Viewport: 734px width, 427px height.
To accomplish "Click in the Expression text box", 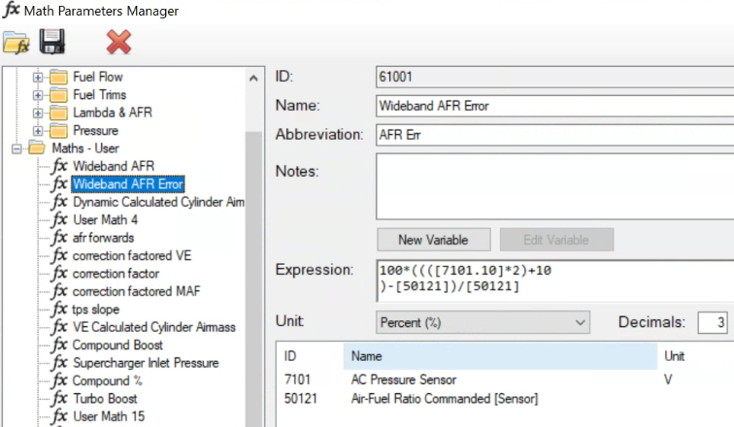I will click(554, 280).
